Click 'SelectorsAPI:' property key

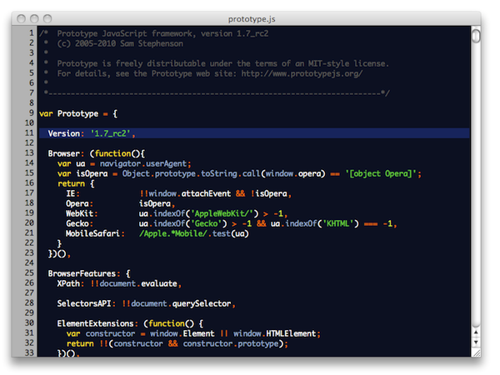pos(86,303)
